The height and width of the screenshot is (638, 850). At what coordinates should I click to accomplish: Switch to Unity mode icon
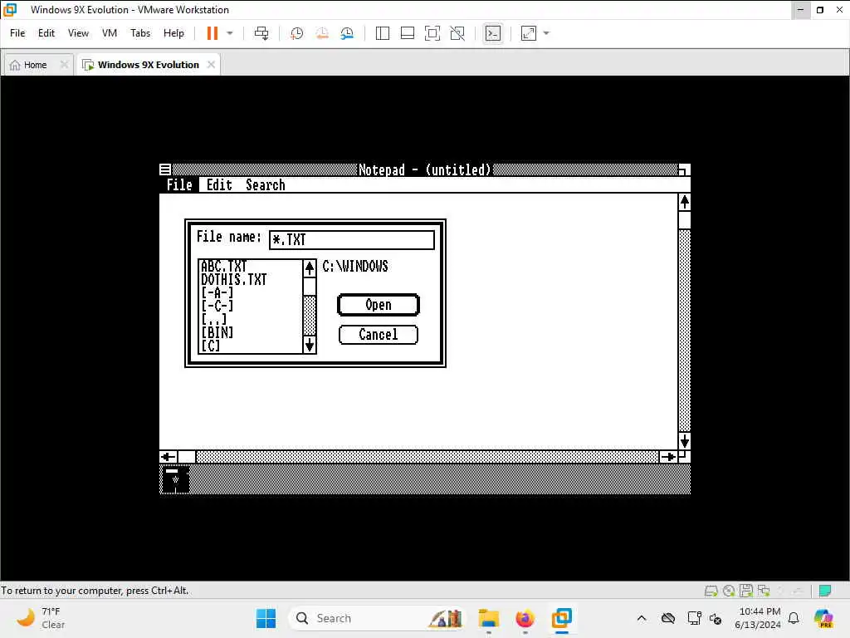(457, 33)
